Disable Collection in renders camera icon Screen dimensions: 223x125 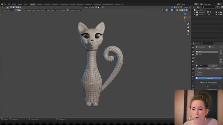(x=221, y=12)
